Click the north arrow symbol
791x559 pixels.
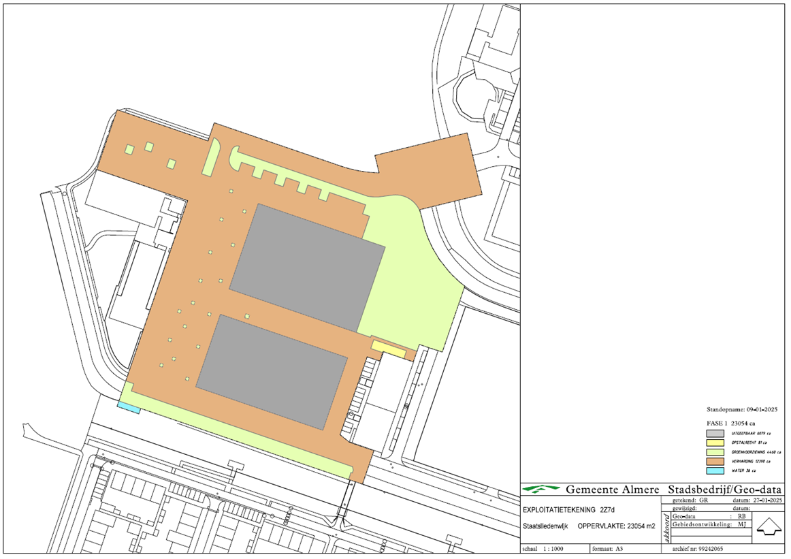click(767, 526)
